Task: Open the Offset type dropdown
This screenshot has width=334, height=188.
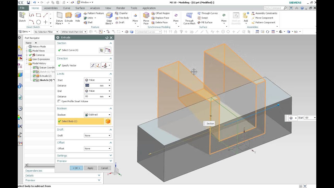Action: 98,149
